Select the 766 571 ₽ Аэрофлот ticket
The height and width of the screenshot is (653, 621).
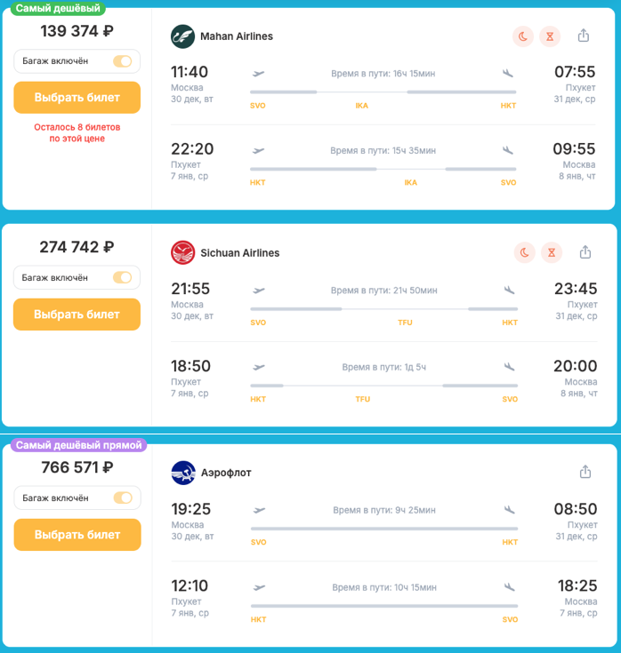coord(77,535)
